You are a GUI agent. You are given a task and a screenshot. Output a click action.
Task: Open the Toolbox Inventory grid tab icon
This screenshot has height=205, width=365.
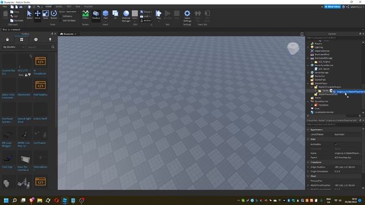pos(22,39)
